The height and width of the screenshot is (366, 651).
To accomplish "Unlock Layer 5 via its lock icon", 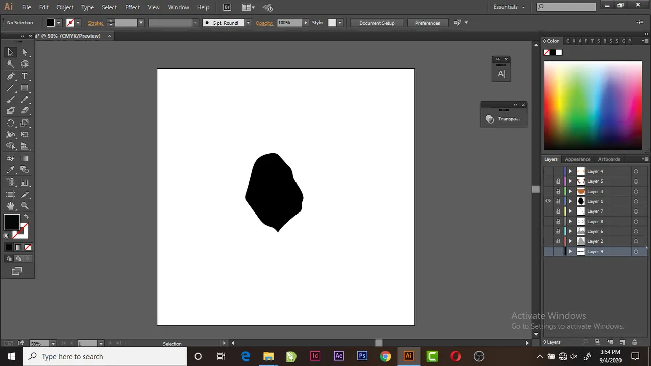I will click(x=558, y=181).
